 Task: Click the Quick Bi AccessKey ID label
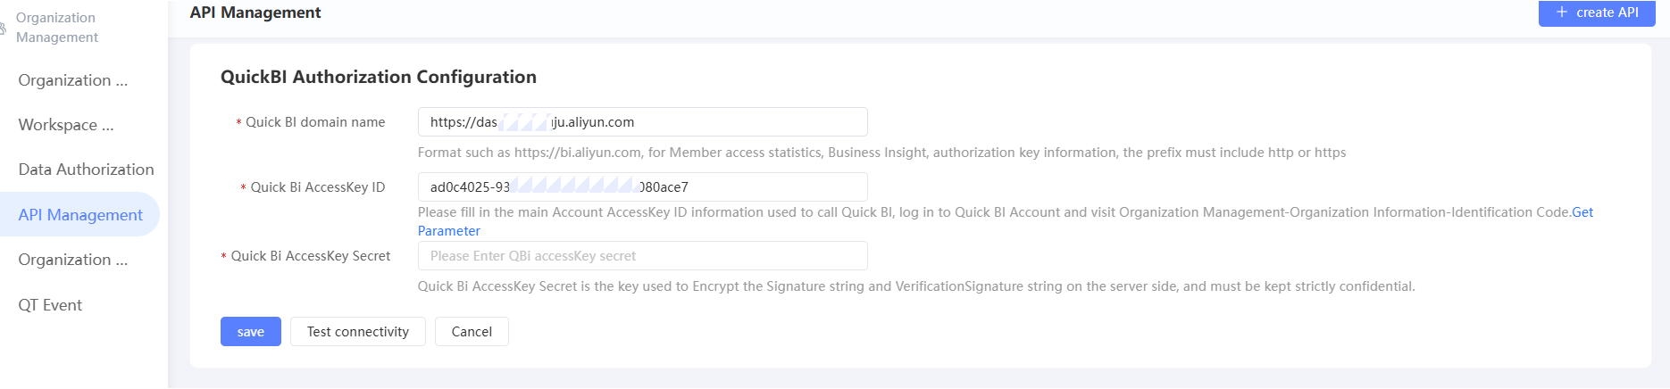(x=317, y=187)
